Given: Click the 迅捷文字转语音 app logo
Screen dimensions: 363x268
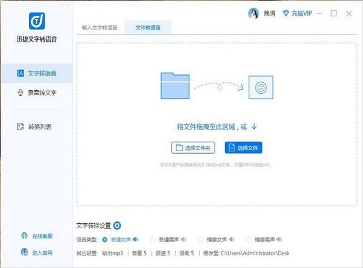Looking at the screenshot, I should tap(37, 21).
